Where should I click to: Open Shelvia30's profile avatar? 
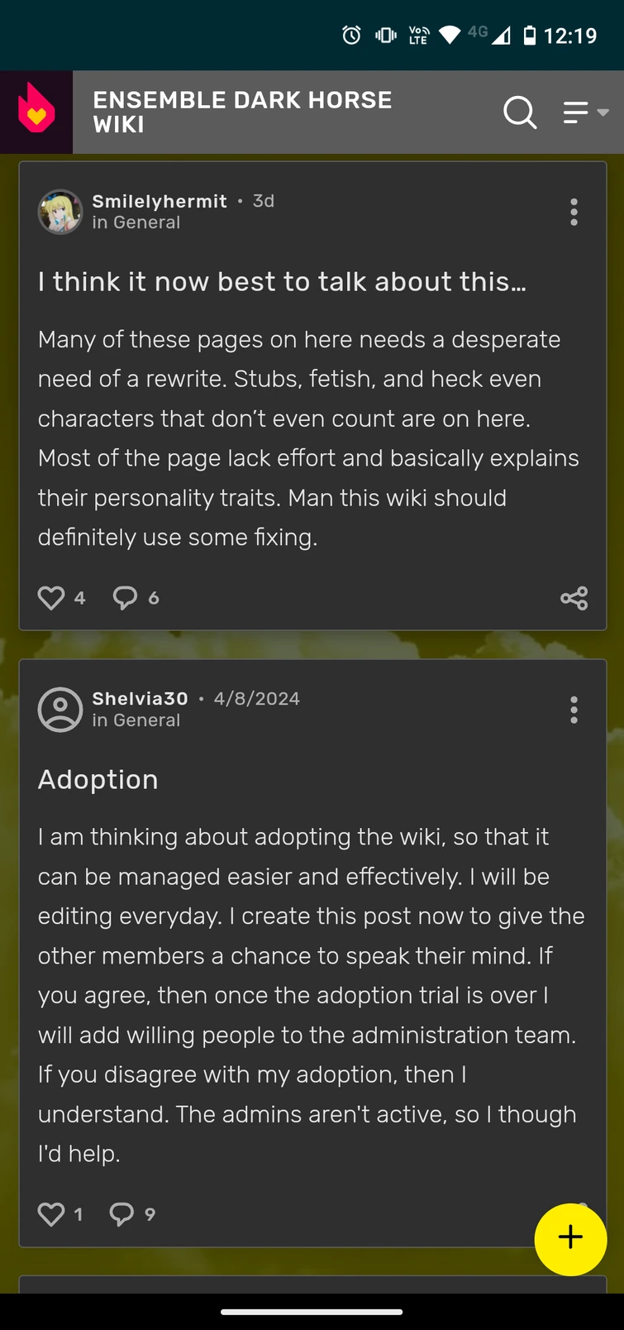click(60, 709)
